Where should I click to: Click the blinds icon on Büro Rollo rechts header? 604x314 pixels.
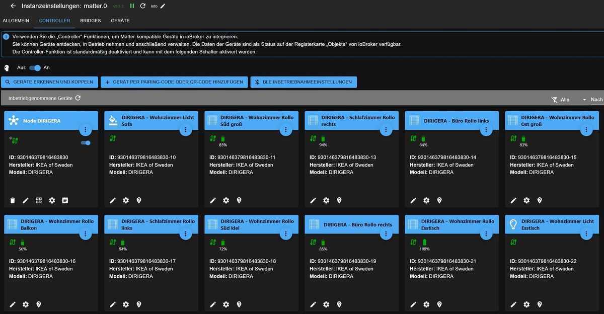pos(314,224)
